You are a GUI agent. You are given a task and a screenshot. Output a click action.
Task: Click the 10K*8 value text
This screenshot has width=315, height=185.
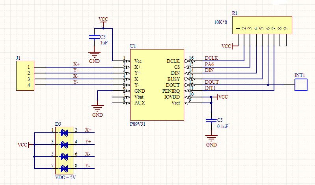click(x=221, y=22)
